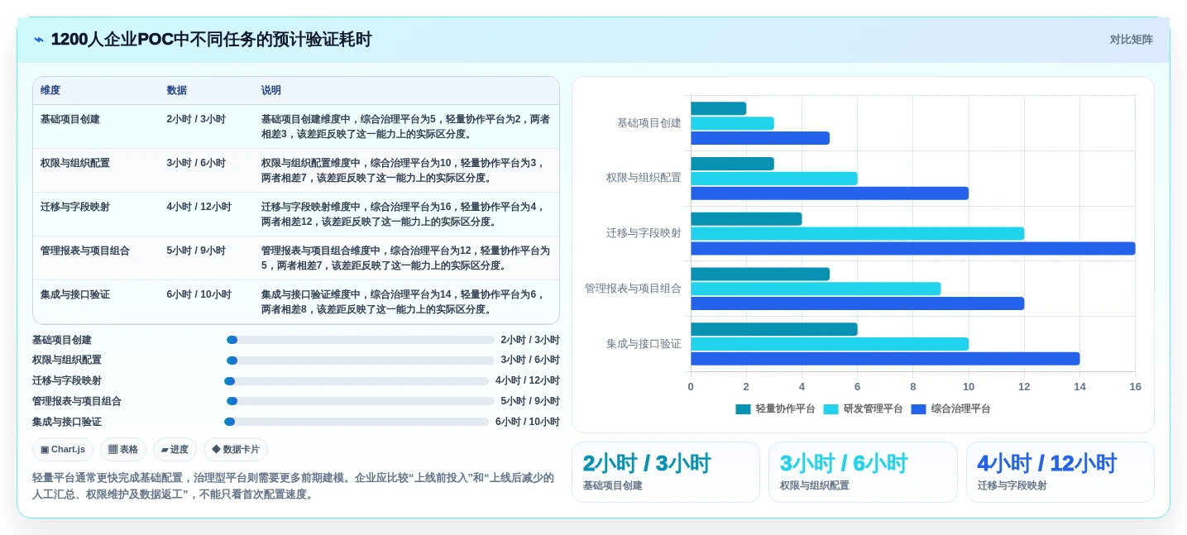
Task: Click the description of 基础项目创建 row
Action: [405, 127]
